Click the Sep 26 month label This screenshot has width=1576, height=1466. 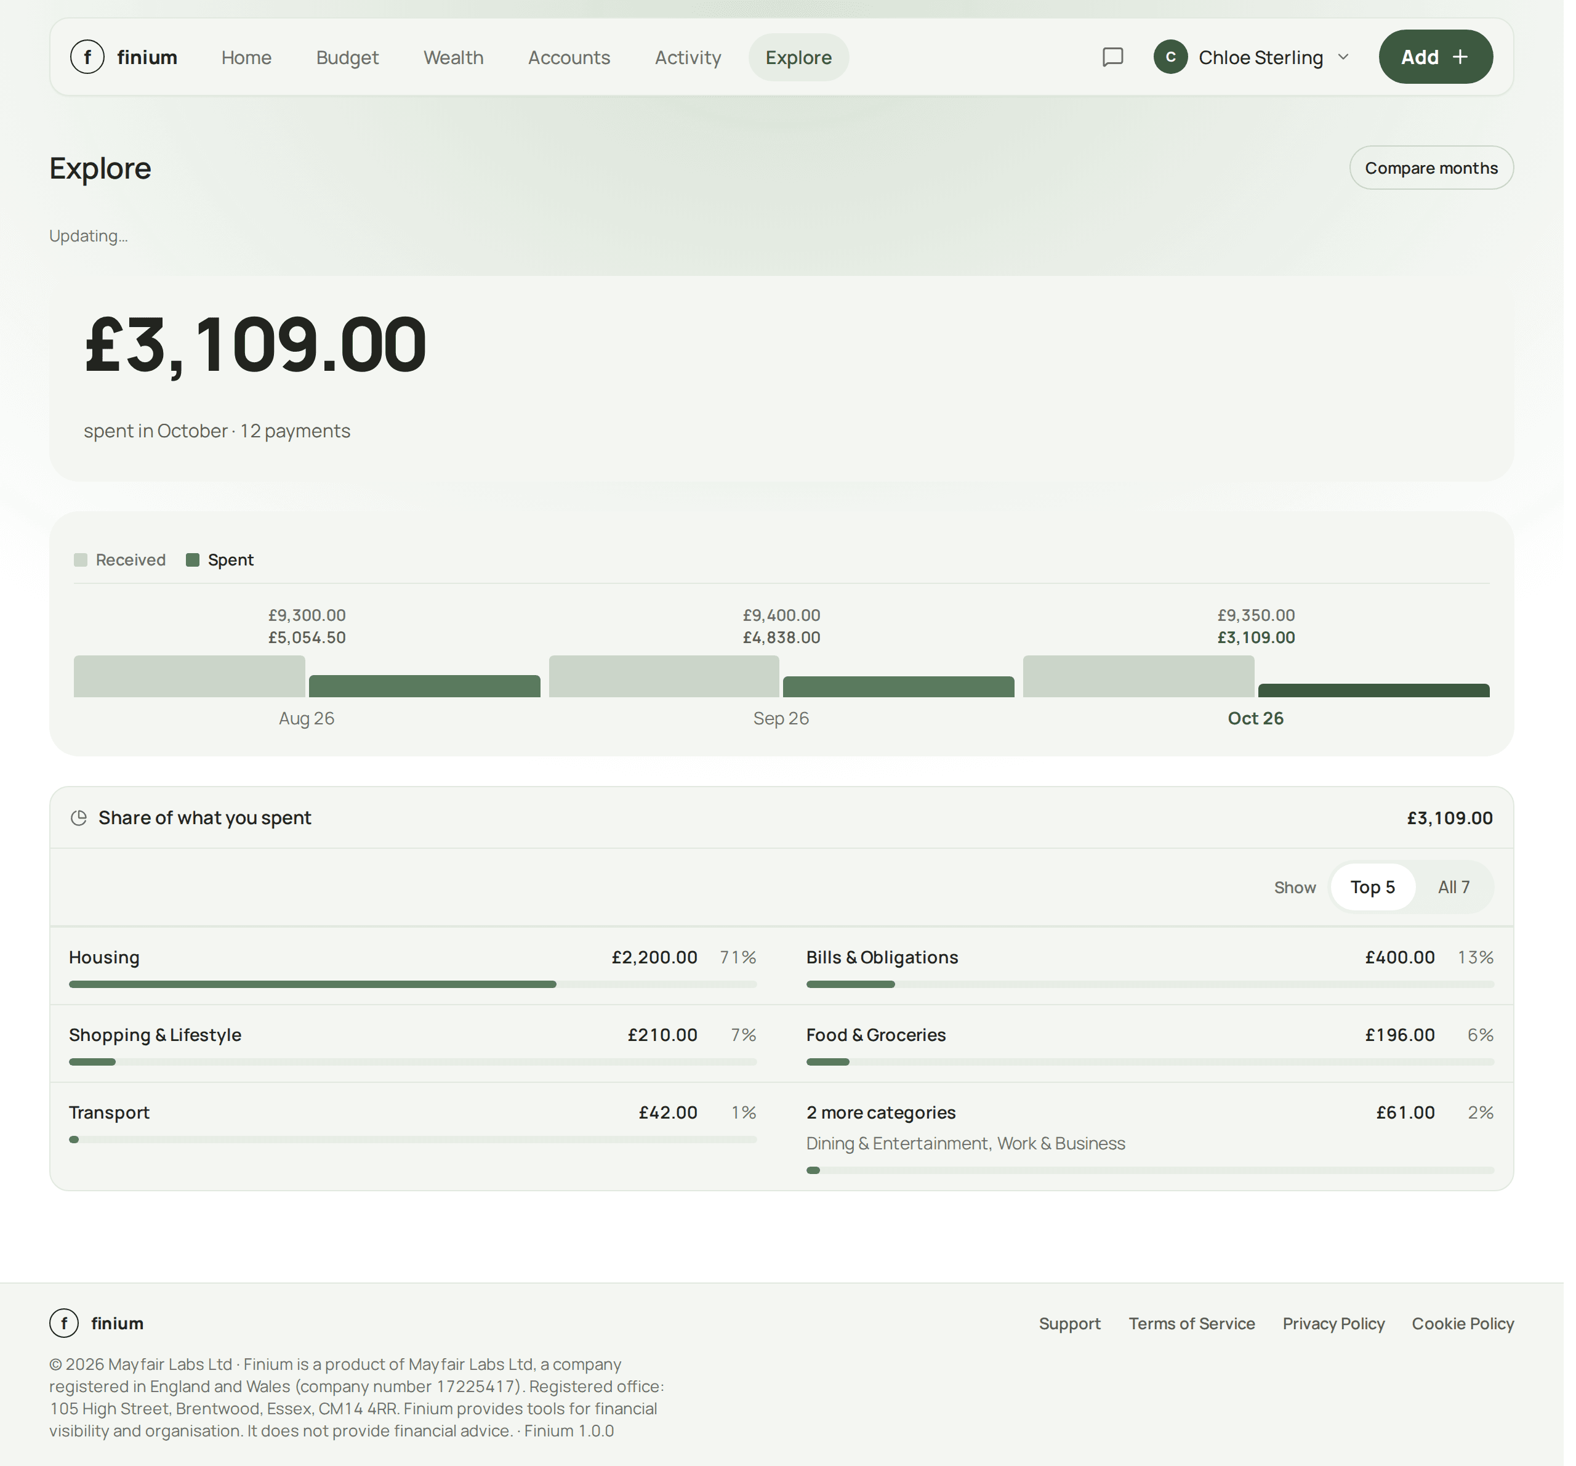[x=781, y=719]
